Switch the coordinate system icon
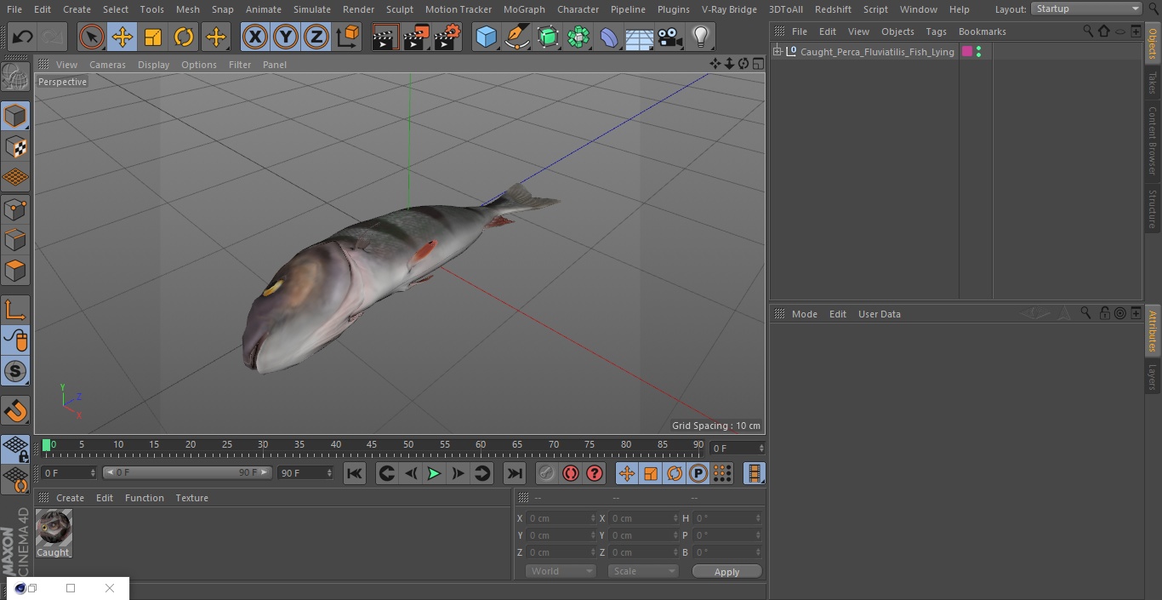1162x600 pixels. click(x=348, y=37)
